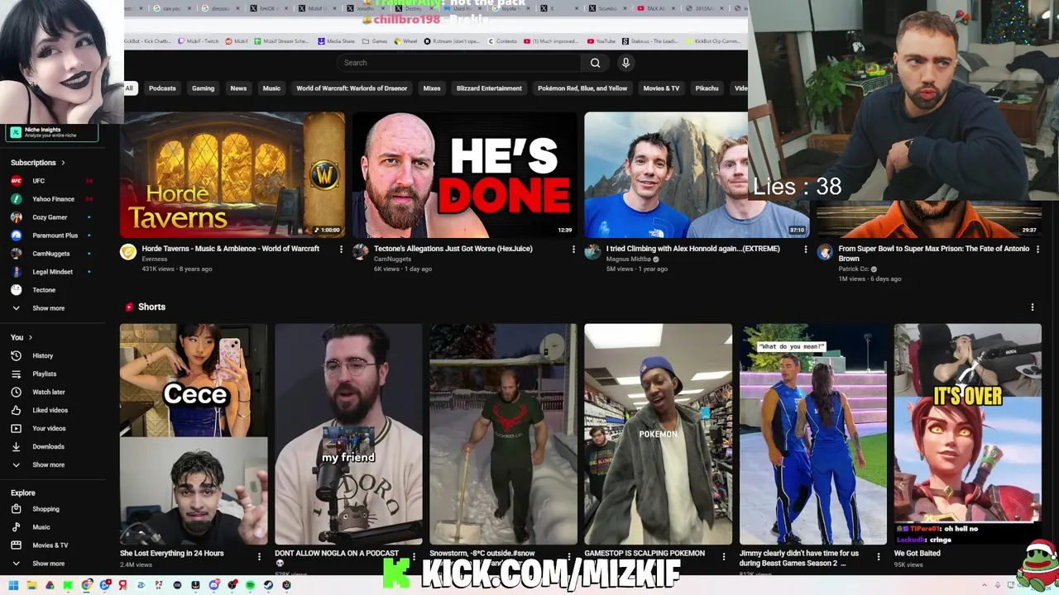Open Paramount Plus subscription
1059x595 pixels.
tap(55, 236)
